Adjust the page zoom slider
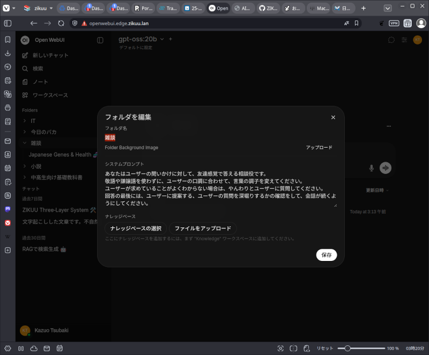429x355 pixels. click(348, 349)
